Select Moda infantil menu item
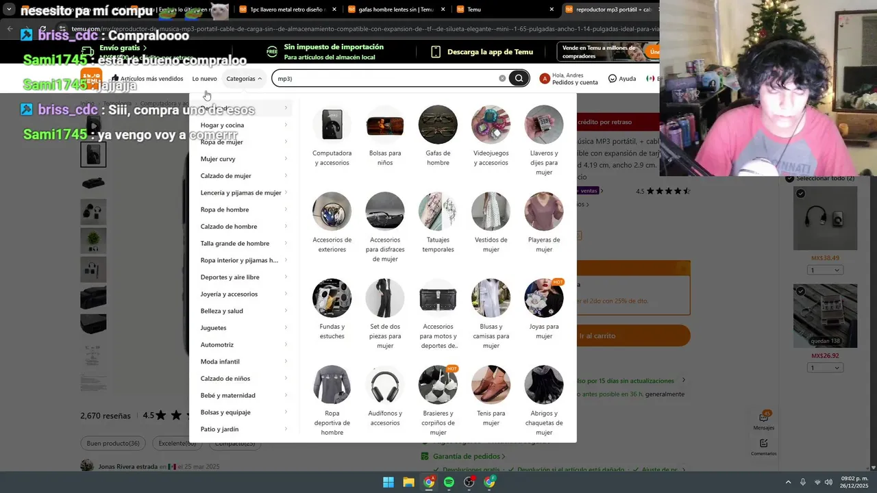 [244, 362]
